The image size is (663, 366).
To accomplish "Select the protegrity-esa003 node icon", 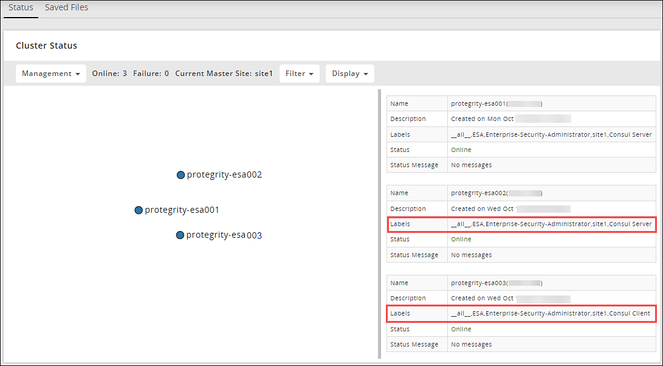I will (x=180, y=235).
